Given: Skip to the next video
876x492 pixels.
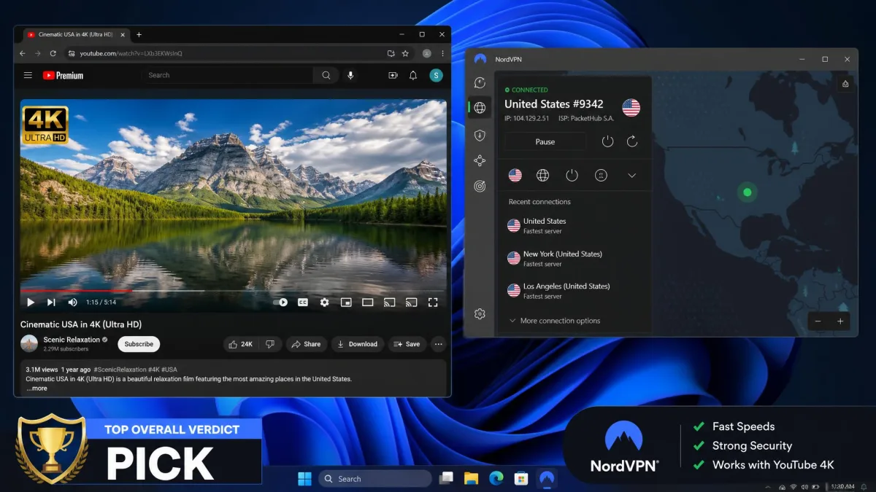Looking at the screenshot, I should pyautogui.click(x=51, y=302).
